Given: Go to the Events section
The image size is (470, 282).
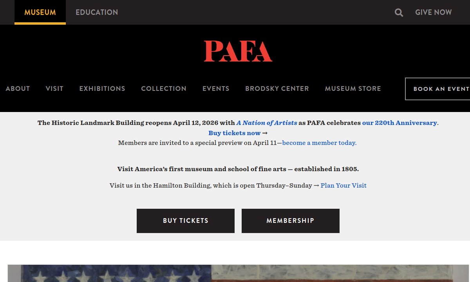Looking at the screenshot, I should (216, 89).
